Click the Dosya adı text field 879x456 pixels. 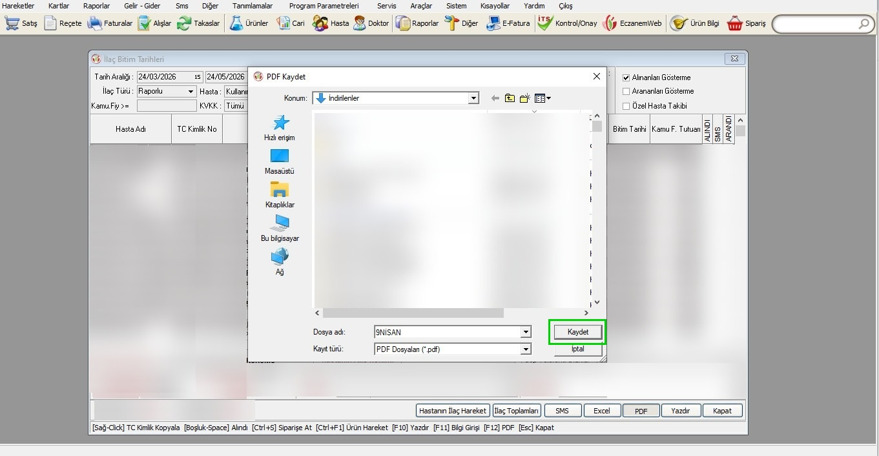click(x=447, y=332)
